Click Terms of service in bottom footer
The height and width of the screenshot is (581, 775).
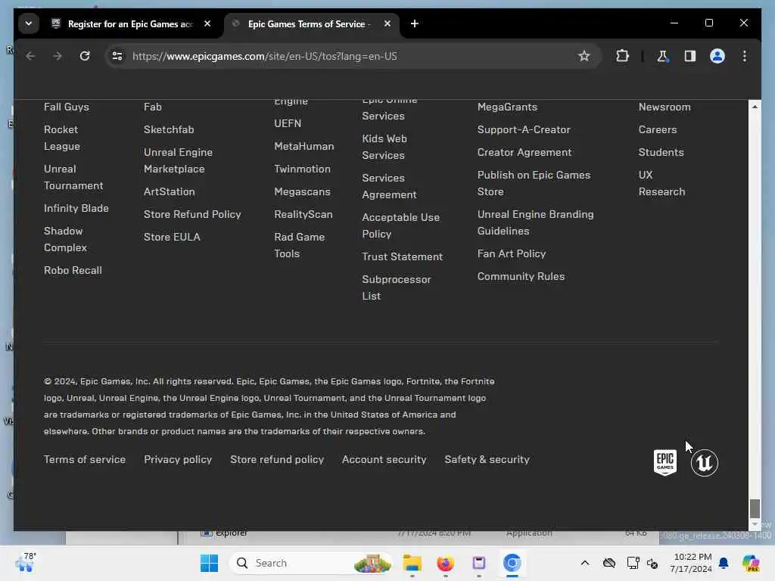coord(85,459)
